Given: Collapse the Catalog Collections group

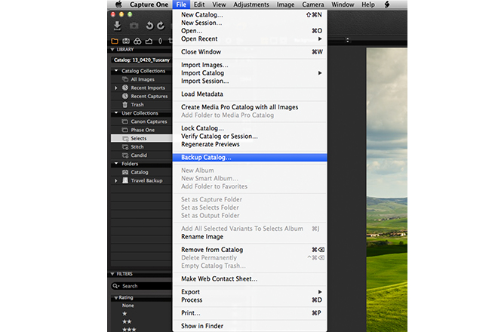Looking at the screenshot, I should [116, 70].
